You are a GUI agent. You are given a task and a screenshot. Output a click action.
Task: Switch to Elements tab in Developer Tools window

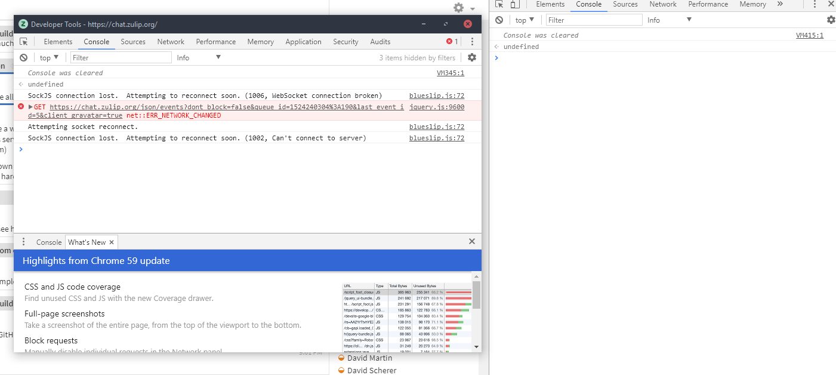[58, 42]
